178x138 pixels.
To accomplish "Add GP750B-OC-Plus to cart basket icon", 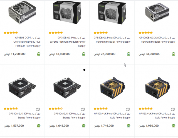I will click(83, 54).
